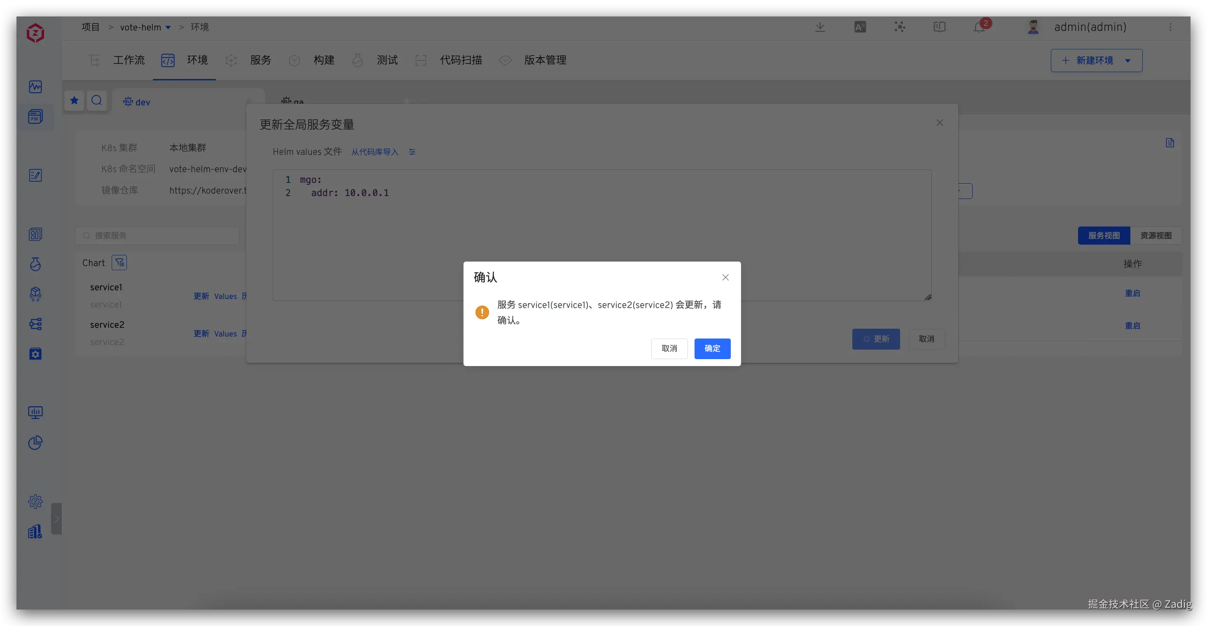Image resolution: width=1207 pixels, height=626 pixels.
Task: Open the settings gear in sidebar
Action: 35,501
